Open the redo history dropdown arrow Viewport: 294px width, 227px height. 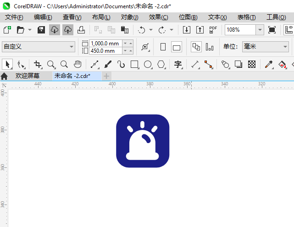point(172,30)
